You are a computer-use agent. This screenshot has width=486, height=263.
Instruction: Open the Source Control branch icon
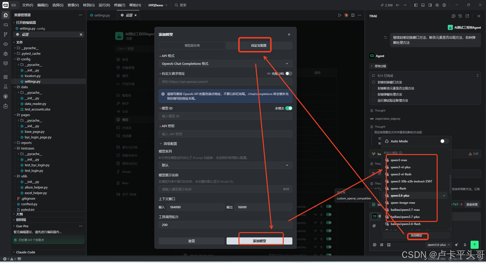tap(6, 34)
